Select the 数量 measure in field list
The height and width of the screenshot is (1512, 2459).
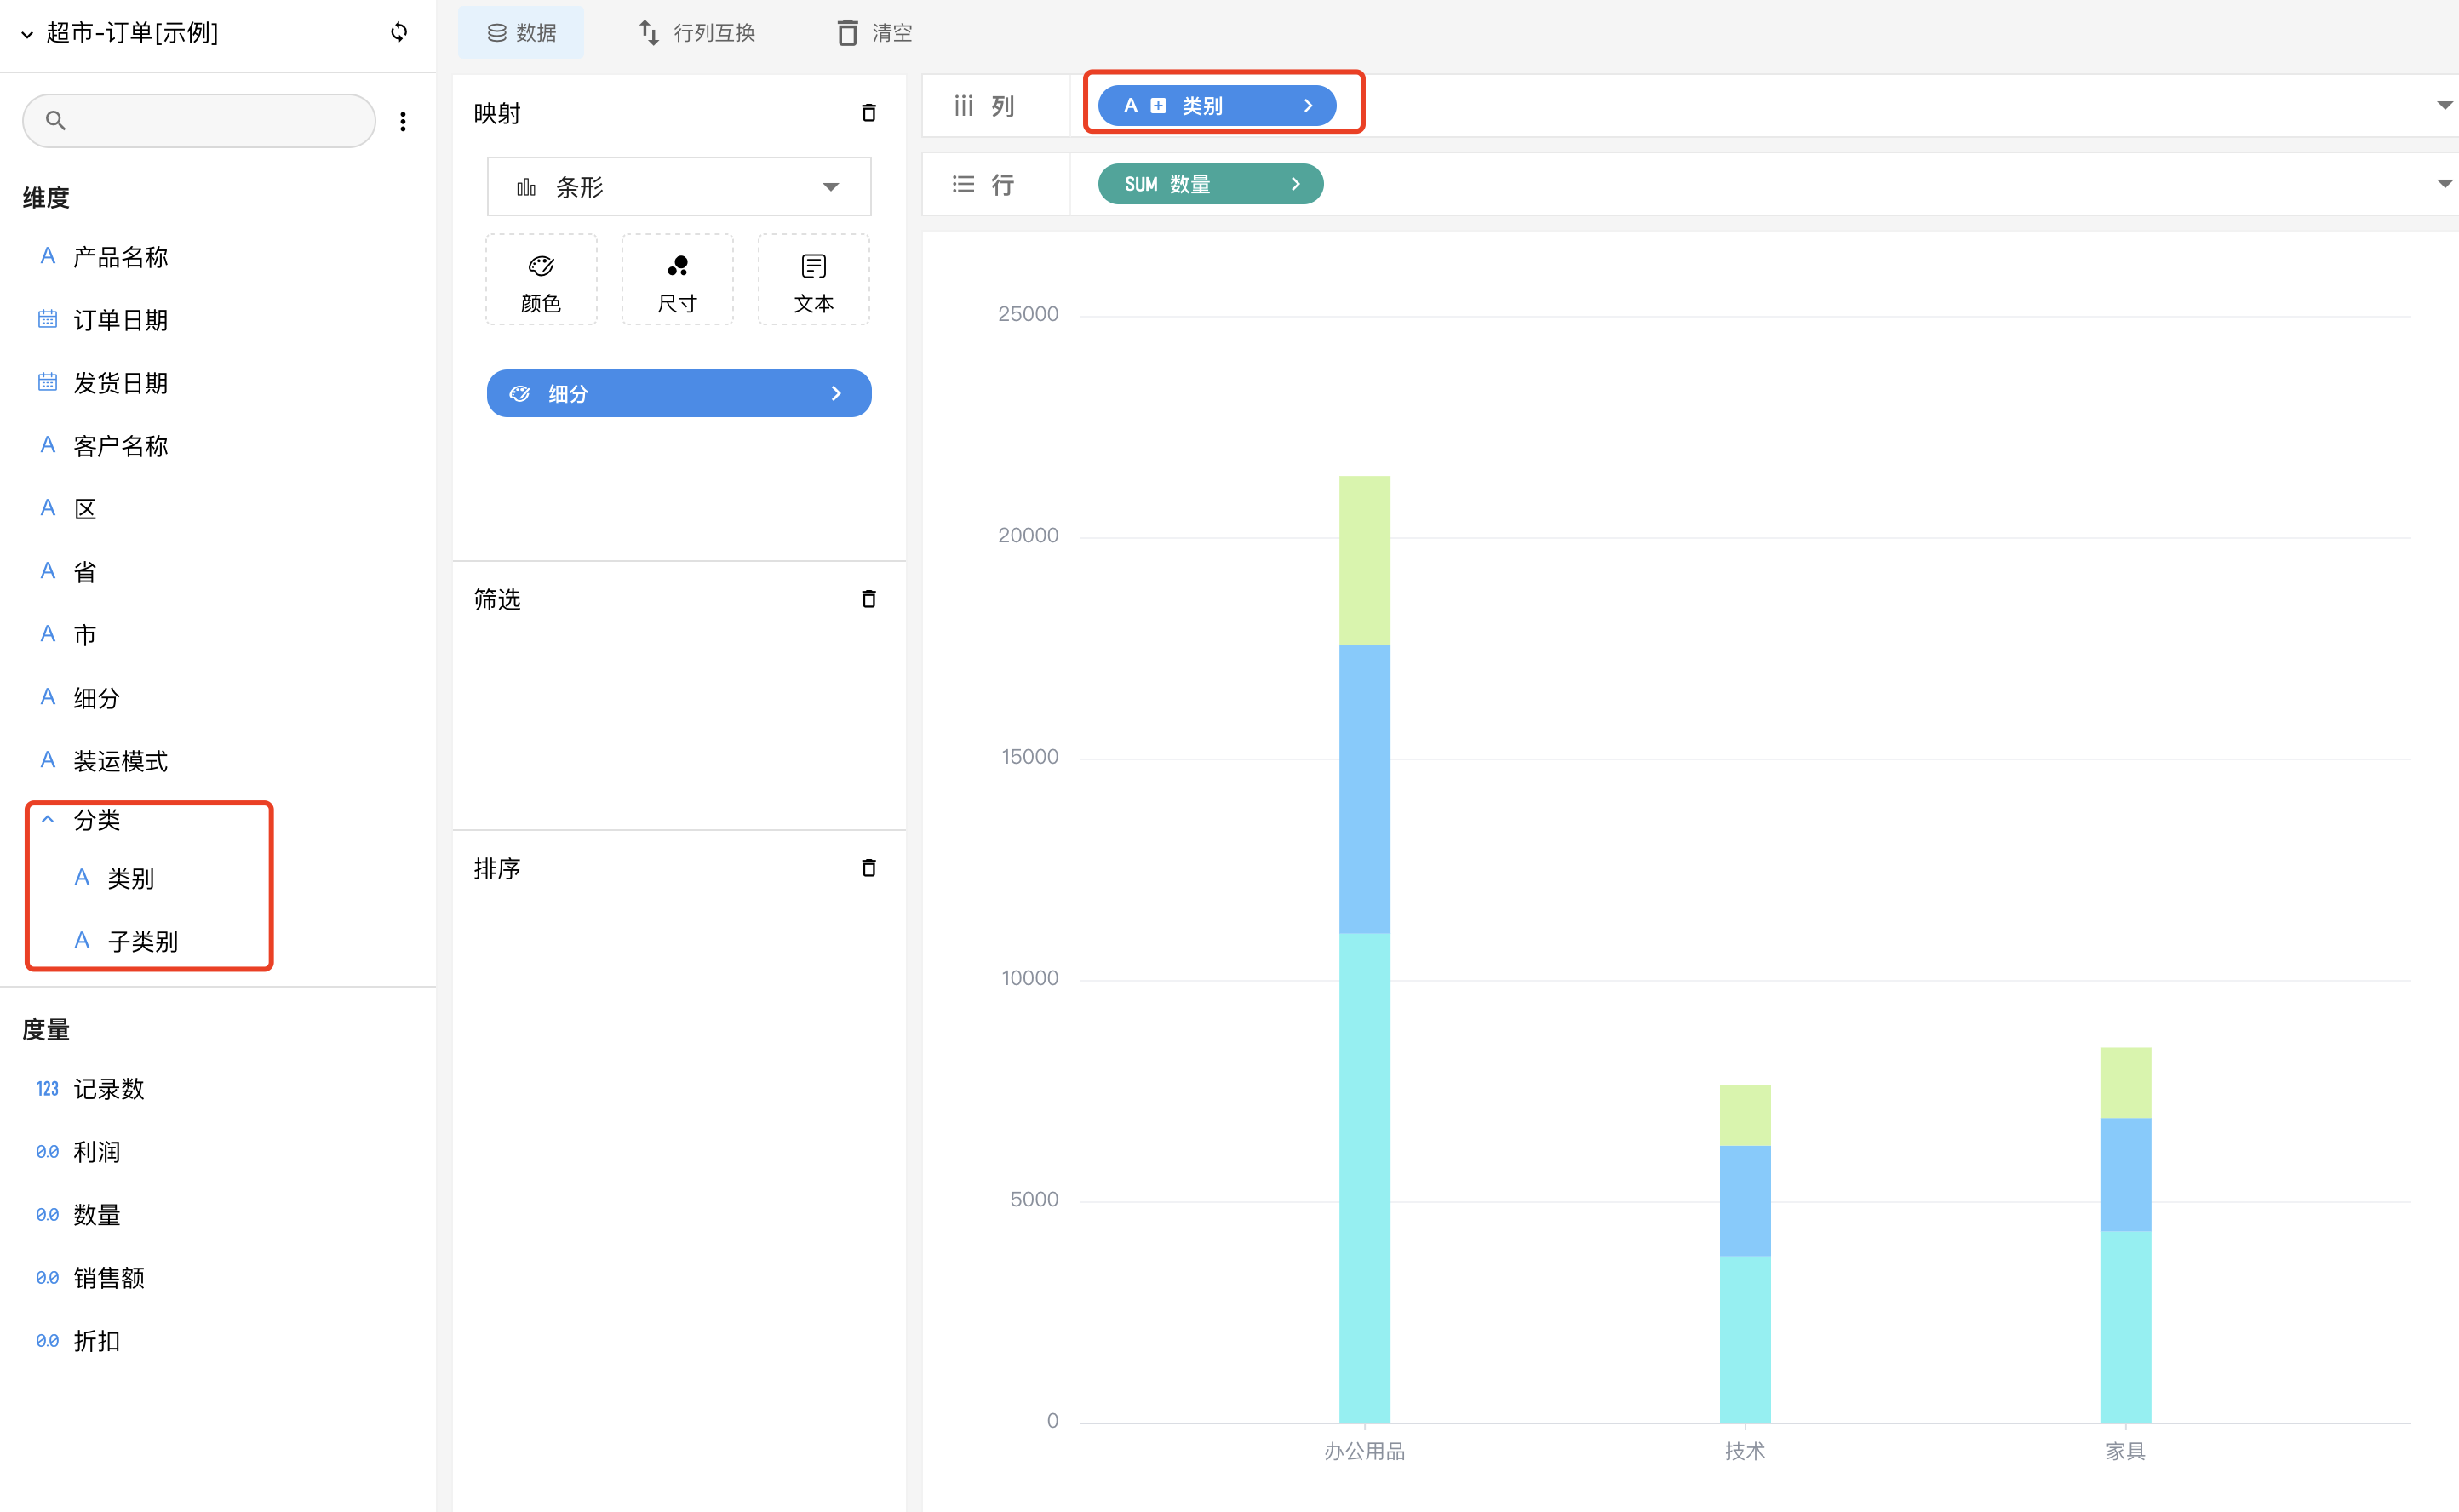(x=96, y=1215)
